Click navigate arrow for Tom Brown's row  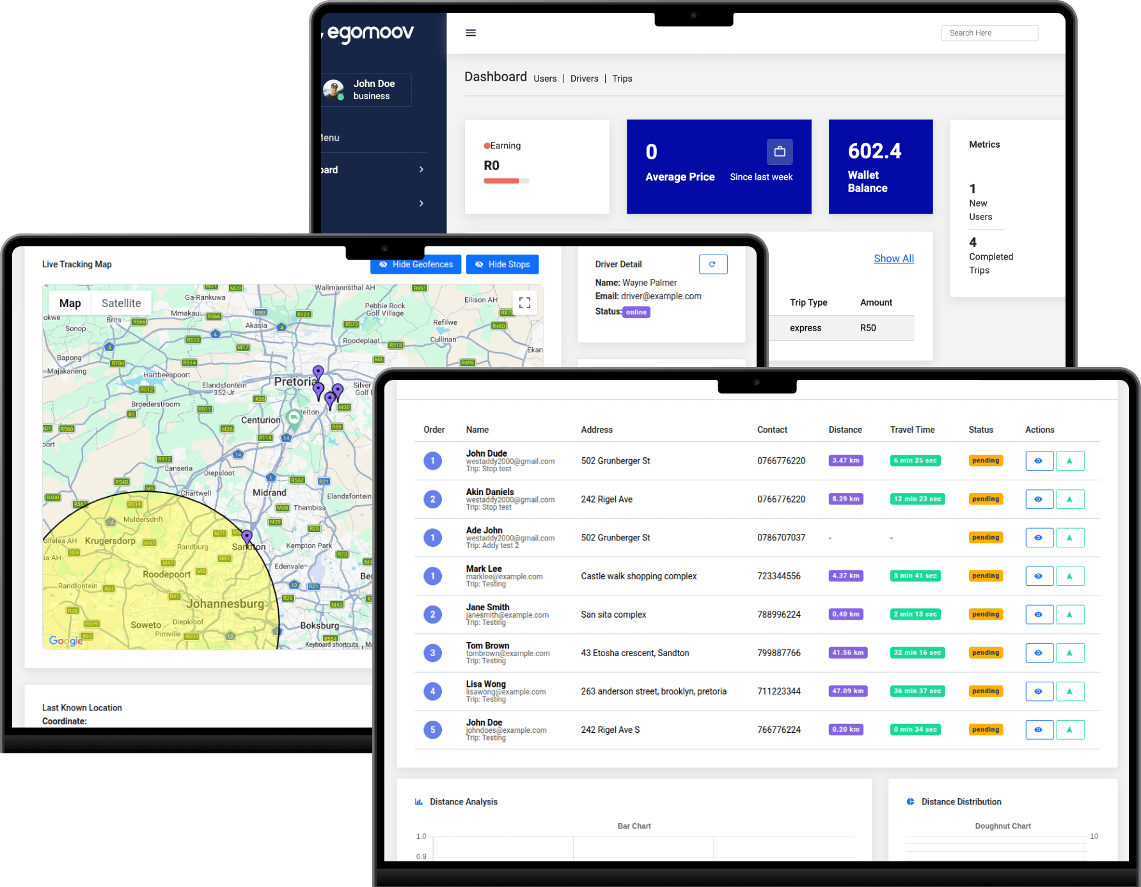click(1069, 653)
